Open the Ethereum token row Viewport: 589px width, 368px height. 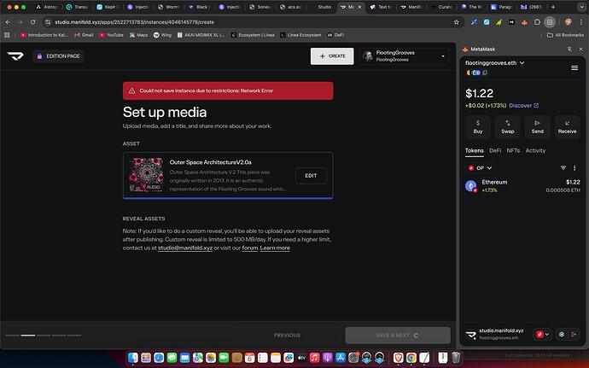[x=522, y=185]
